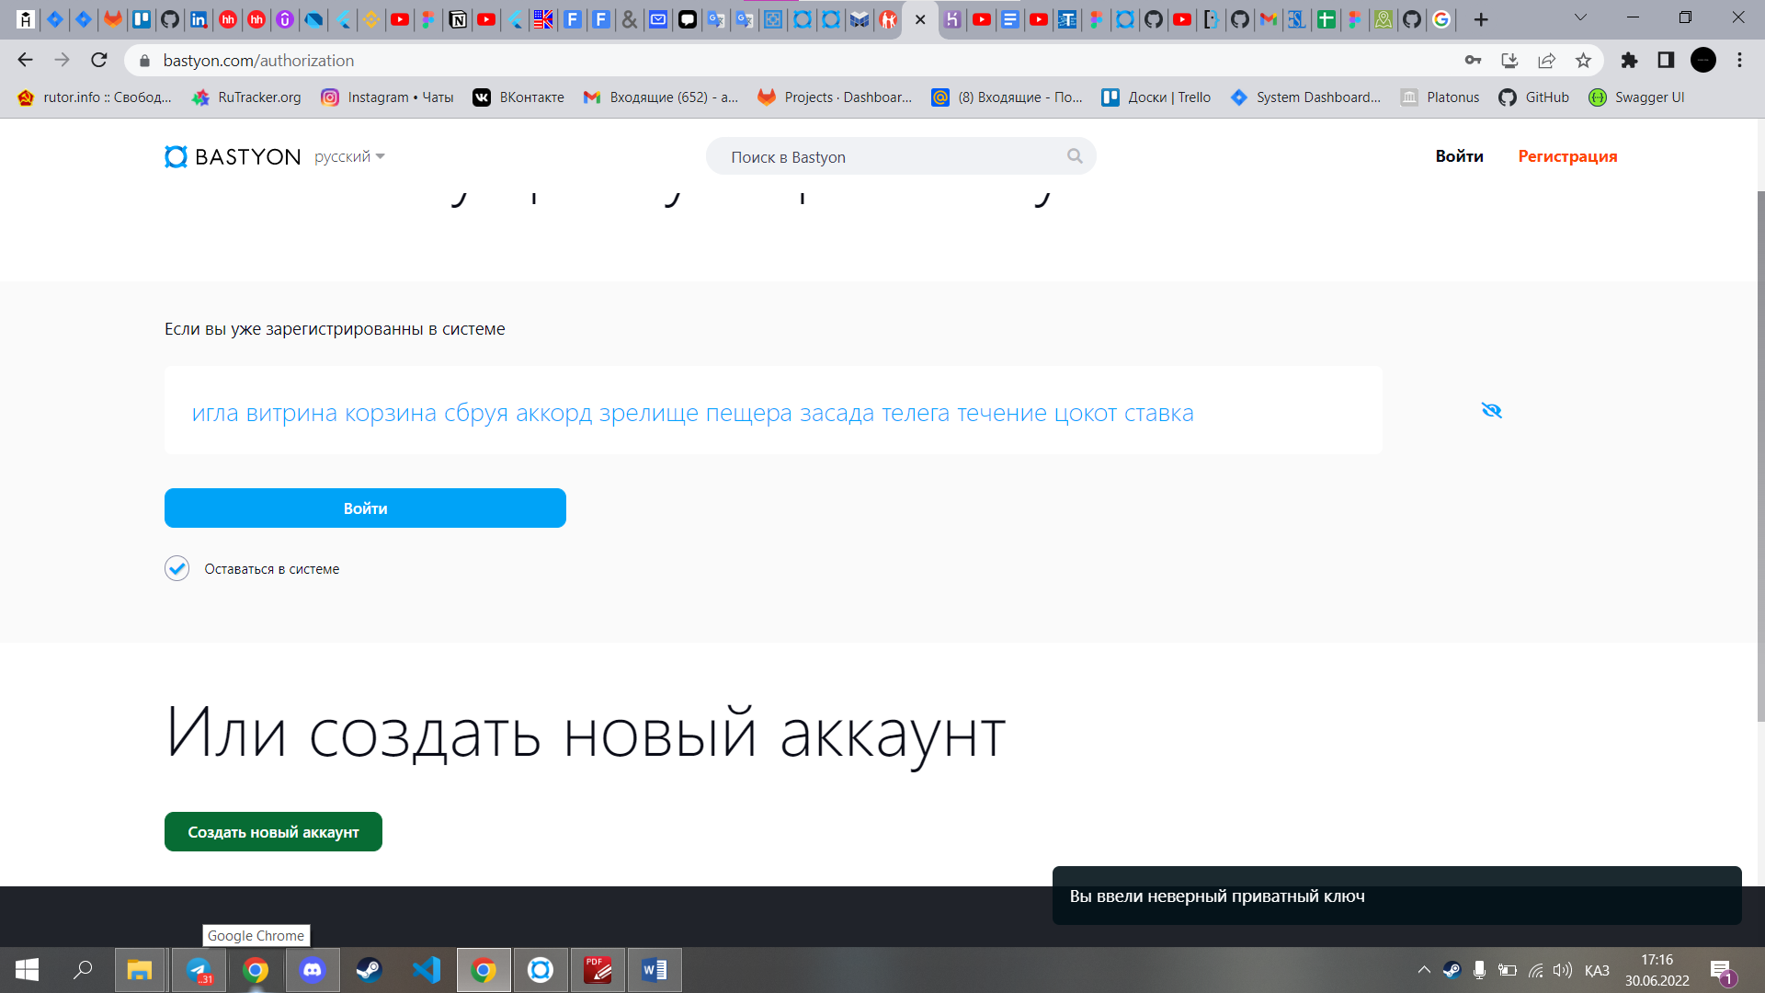Open the System Dashboard bookmark
Image resolution: width=1765 pixels, height=993 pixels.
(x=1305, y=97)
